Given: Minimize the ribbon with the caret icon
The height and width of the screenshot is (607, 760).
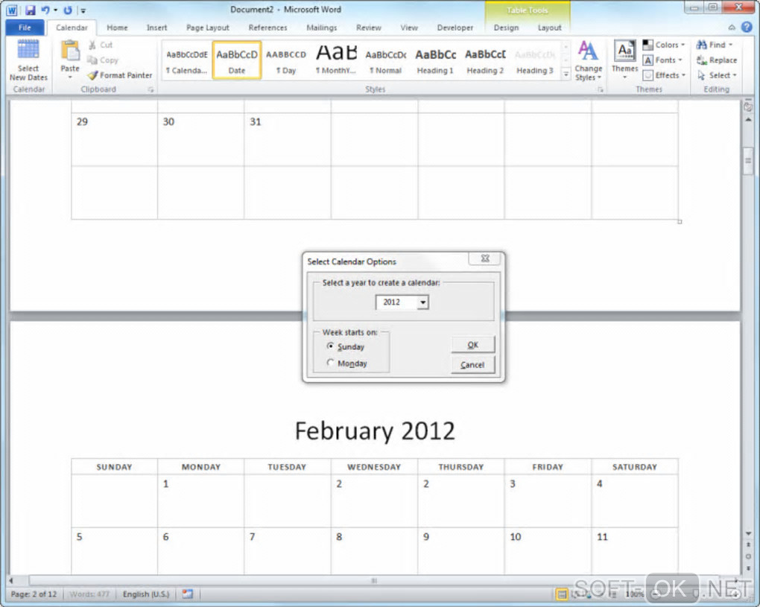Looking at the screenshot, I should click(732, 28).
